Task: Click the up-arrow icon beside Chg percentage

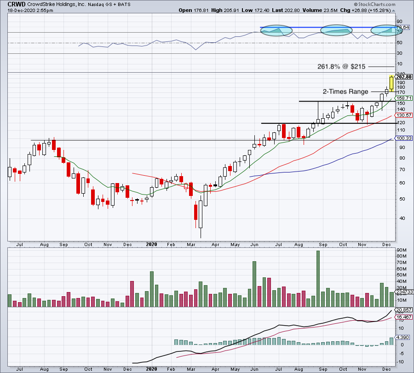Action: tap(393, 11)
